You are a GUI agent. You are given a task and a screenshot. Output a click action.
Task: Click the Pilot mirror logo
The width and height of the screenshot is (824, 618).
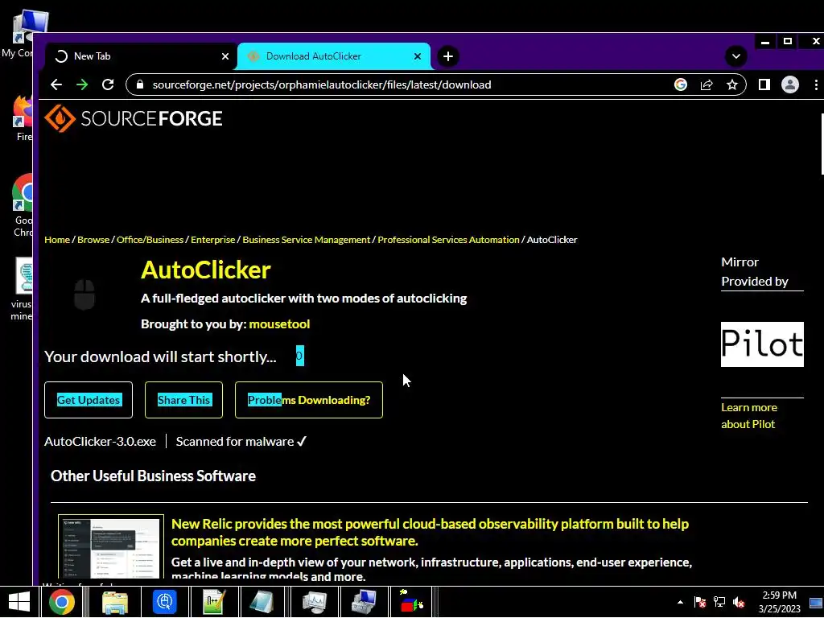click(762, 344)
